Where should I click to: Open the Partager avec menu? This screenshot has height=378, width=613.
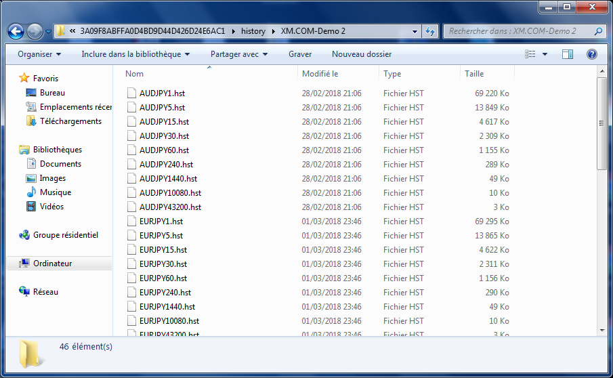239,54
